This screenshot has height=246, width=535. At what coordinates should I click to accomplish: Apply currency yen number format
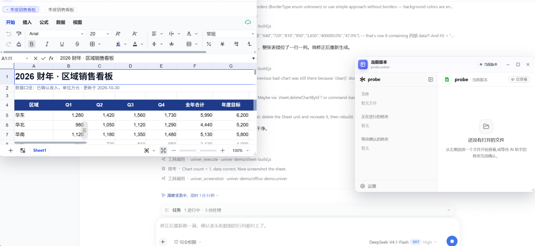tap(222, 44)
